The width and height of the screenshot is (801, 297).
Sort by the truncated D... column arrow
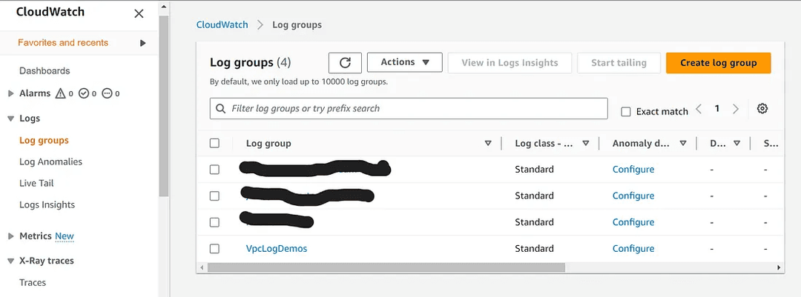(x=736, y=144)
